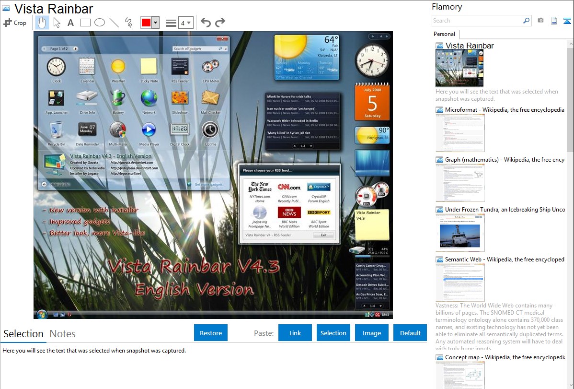
Task: Select the text annotation tool A
Action: point(70,23)
